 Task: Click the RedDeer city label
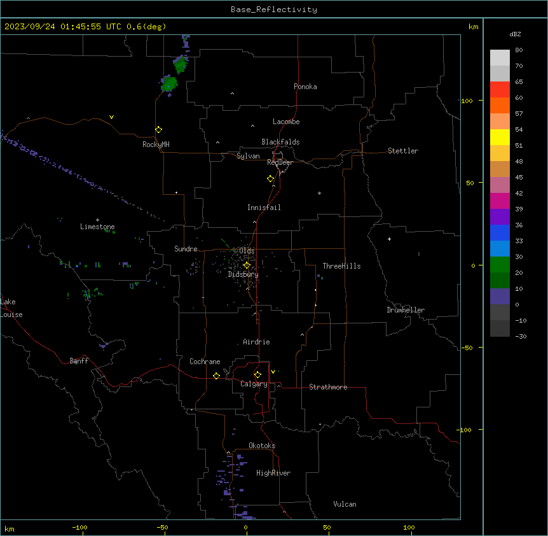pyautogui.click(x=280, y=162)
